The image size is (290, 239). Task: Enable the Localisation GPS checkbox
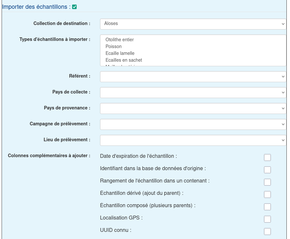[267, 219]
